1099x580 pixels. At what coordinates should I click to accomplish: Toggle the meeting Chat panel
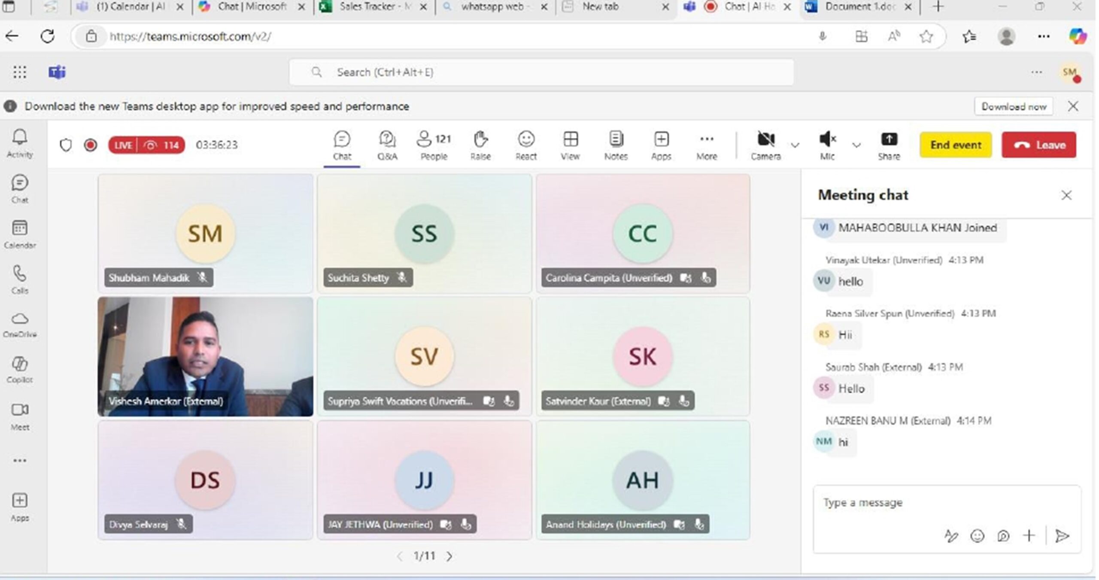click(x=342, y=146)
